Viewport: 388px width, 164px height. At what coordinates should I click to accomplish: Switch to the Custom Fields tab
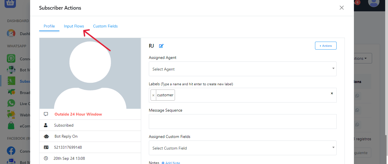click(105, 26)
